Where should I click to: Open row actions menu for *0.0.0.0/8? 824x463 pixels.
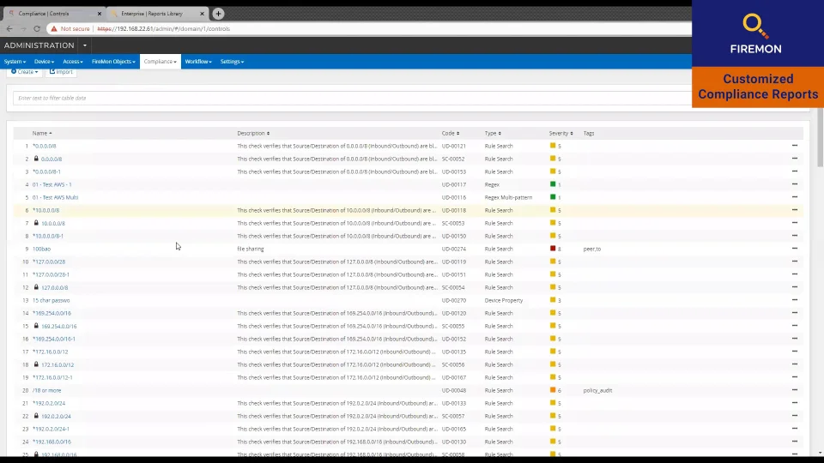(795, 146)
